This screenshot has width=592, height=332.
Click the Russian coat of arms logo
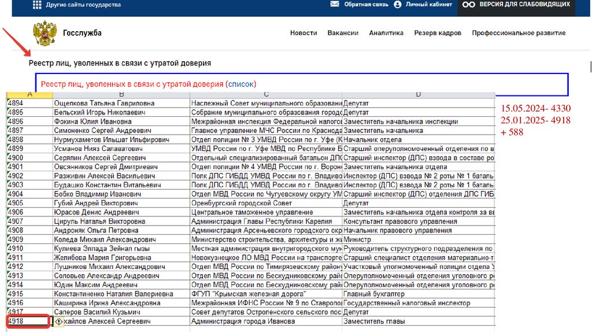coord(45,33)
